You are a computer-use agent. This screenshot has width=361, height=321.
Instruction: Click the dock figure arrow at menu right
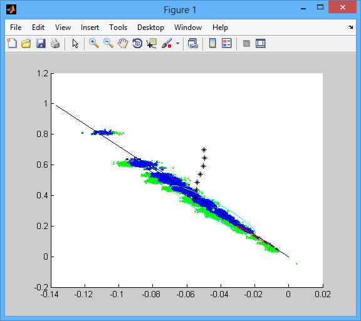[x=350, y=28]
